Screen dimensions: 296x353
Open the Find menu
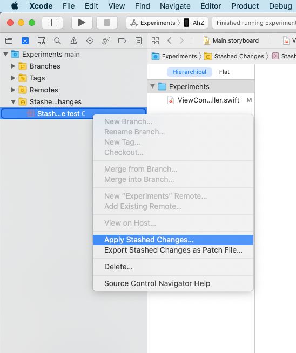(143, 6)
